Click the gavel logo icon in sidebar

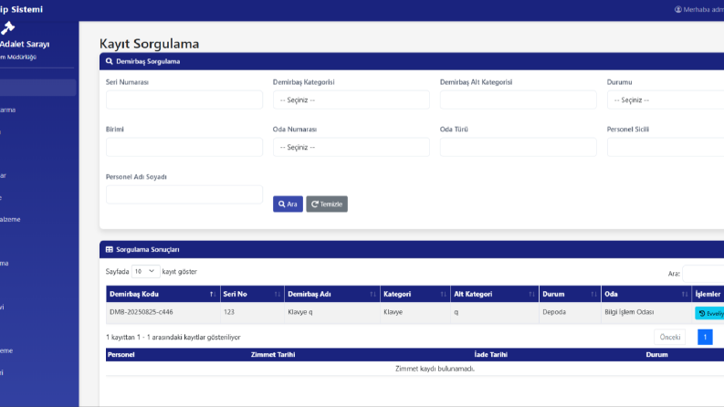click(7, 28)
